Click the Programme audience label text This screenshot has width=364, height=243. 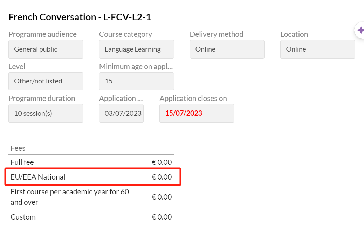click(42, 34)
